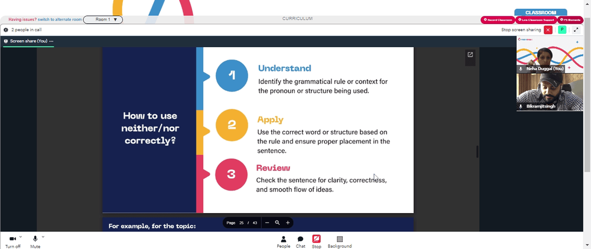591x249 pixels.
Task: Click '2 people in call' text
Action: tap(27, 30)
